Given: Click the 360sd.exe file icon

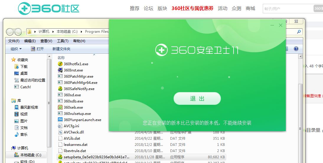Looking at the screenshot, I should point(60,95).
